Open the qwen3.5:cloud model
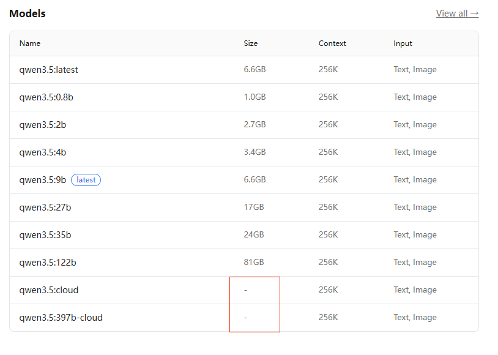The height and width of the screenshot is (355, 498). click(x=48, y=290)
